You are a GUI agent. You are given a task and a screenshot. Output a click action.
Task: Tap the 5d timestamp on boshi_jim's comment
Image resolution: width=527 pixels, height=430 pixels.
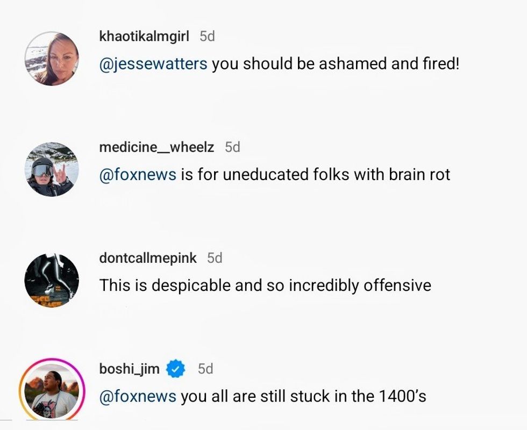(x=205, y=369)
